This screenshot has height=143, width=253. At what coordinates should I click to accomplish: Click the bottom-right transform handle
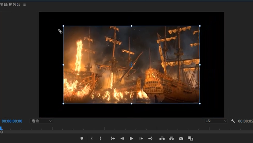coord(200,104)
